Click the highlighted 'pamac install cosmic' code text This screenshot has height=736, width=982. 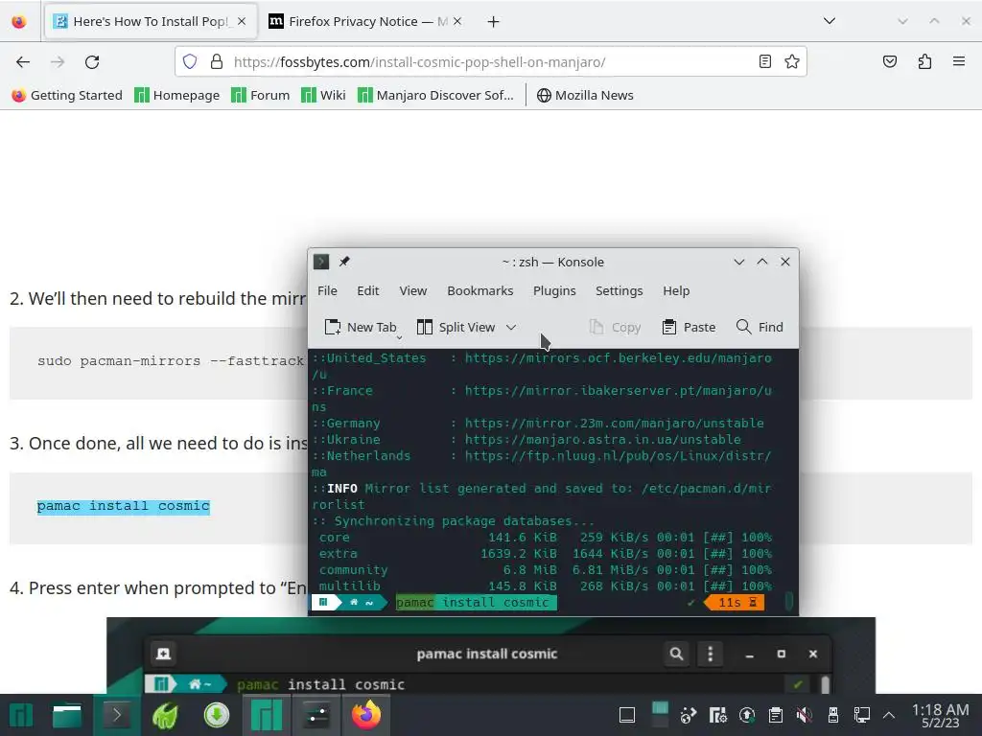click(x=123, y=506)
